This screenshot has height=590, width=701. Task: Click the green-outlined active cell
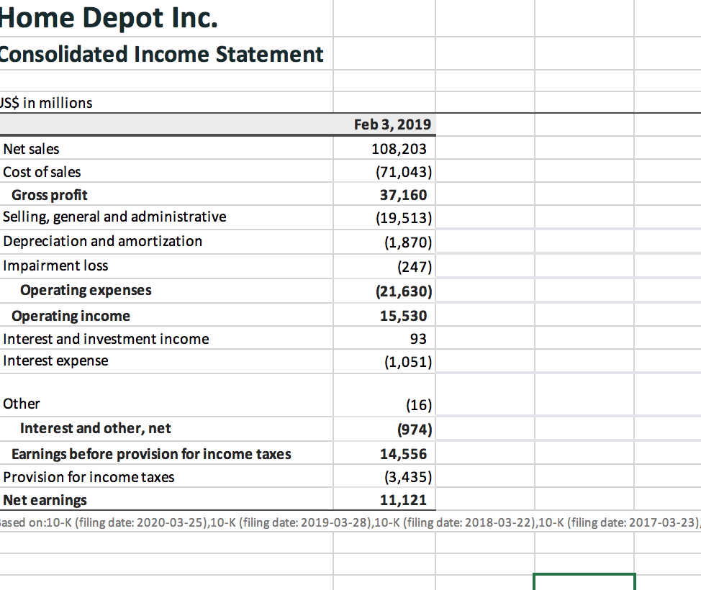pyautogui.click(x=584, y=582)
